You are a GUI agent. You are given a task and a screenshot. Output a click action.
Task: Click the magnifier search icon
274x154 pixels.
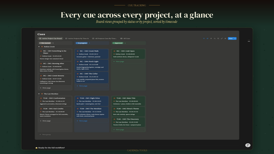click(218, 38)
